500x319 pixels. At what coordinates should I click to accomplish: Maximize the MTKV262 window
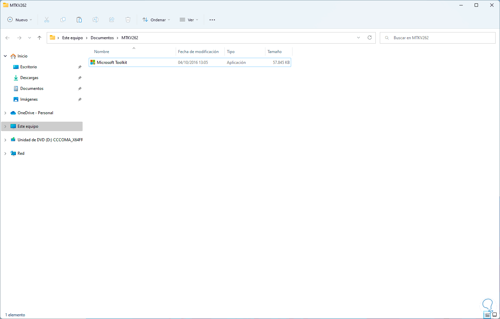point(476,5)
